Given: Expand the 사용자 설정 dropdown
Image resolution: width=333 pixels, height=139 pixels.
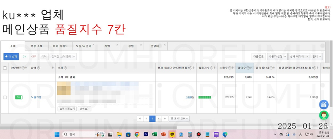Looking at the screenshot, I should [x=277, y=56].
